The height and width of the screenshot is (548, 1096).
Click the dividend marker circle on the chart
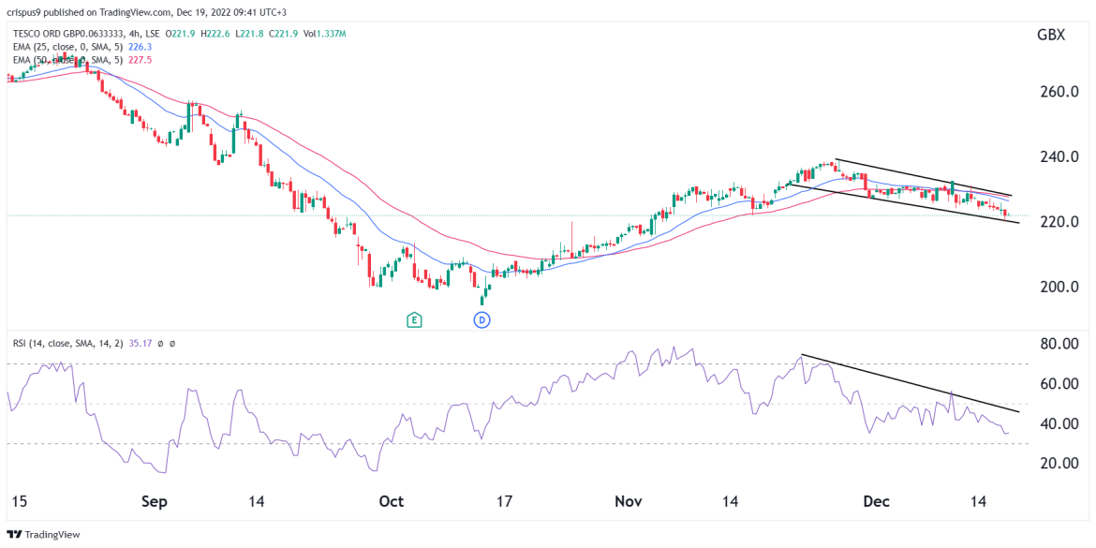(x=481, y=318)
